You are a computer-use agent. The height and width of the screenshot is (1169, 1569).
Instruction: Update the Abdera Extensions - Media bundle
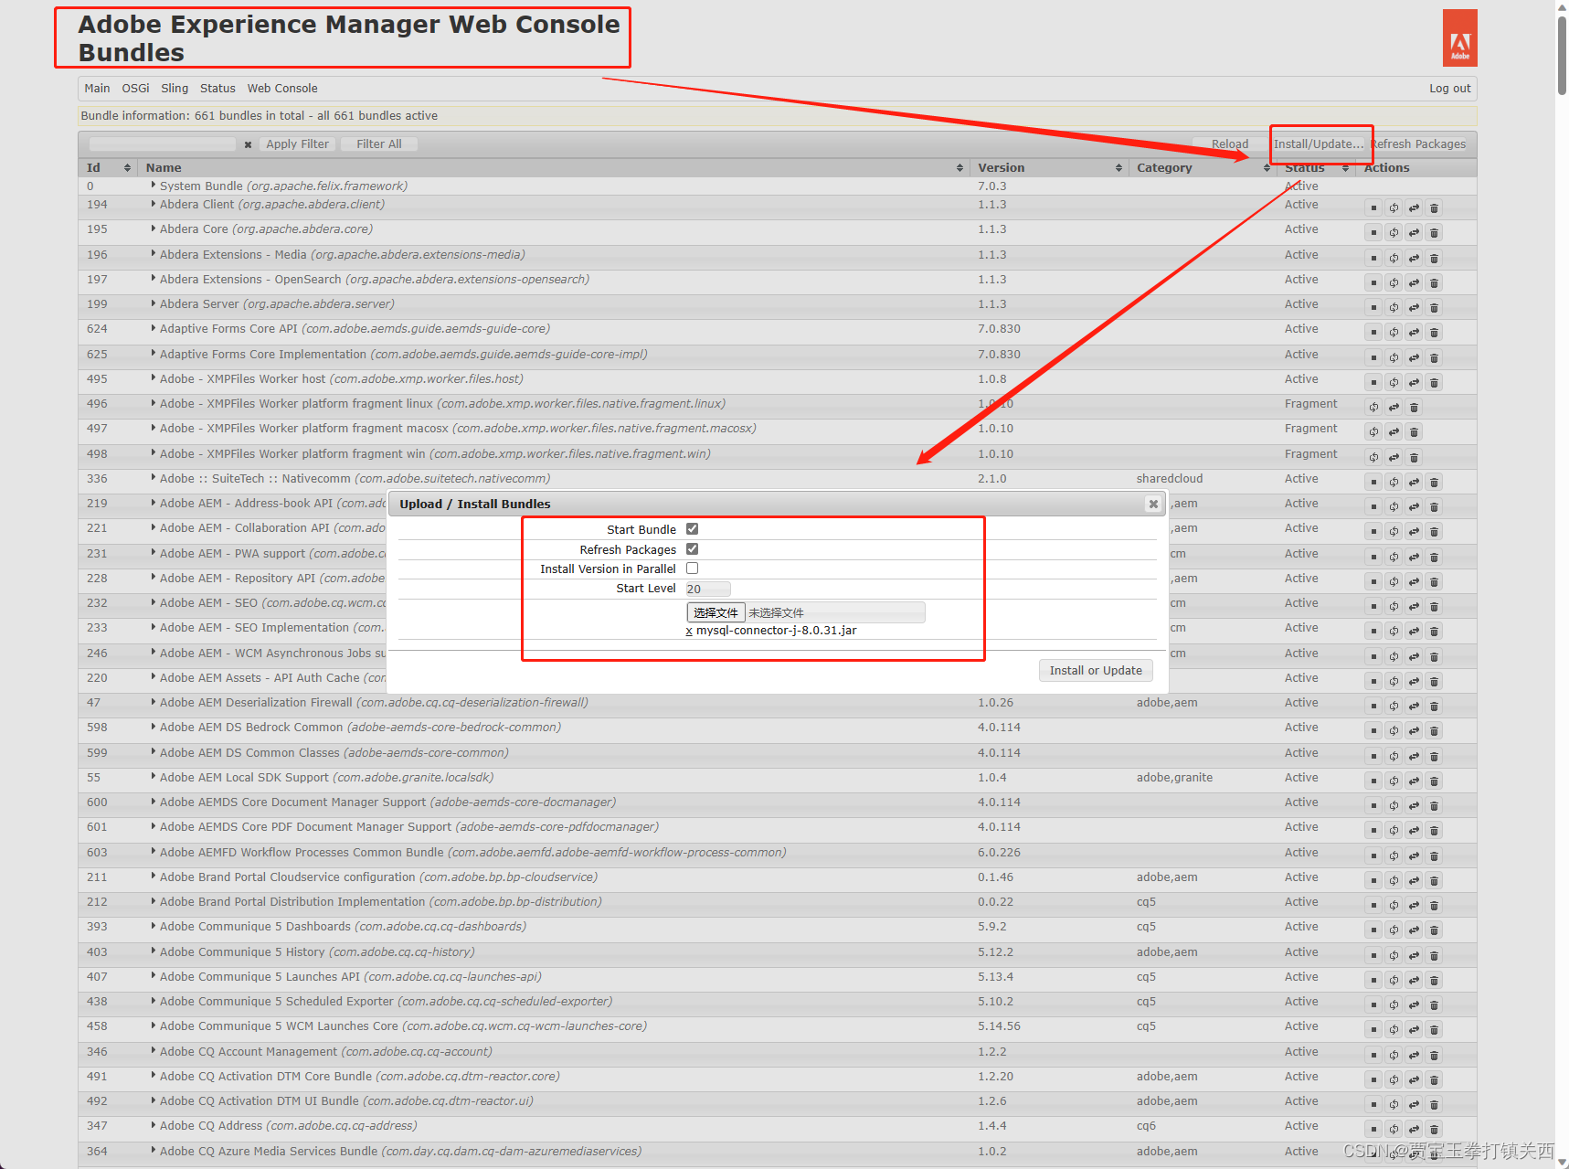(1414, 259)
